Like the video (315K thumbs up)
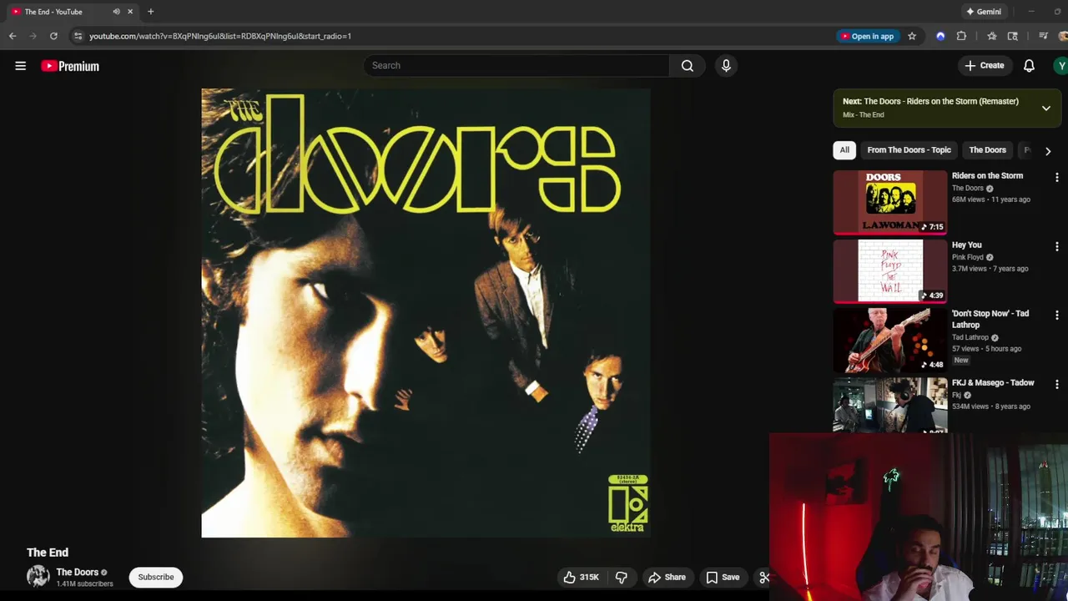 coord(581,577)
